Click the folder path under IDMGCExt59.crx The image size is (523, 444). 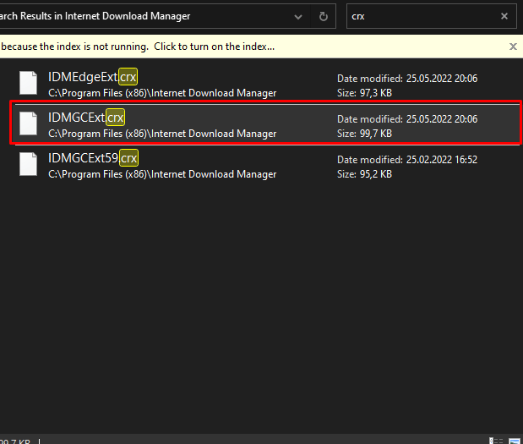162,174
